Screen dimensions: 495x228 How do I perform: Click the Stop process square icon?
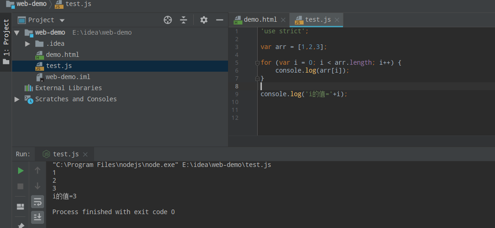tap(20, 186)
